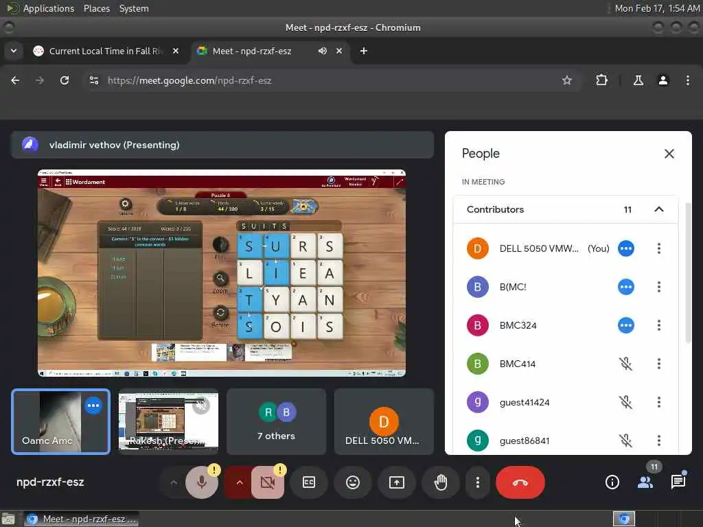Click the Present now screen share icon
This screenshot has width=703, height=527.
coord(397,482)
